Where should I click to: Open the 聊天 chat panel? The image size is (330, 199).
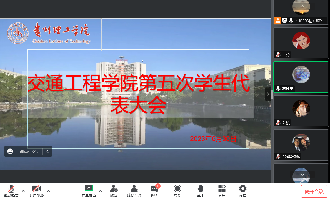click(155, 189)
